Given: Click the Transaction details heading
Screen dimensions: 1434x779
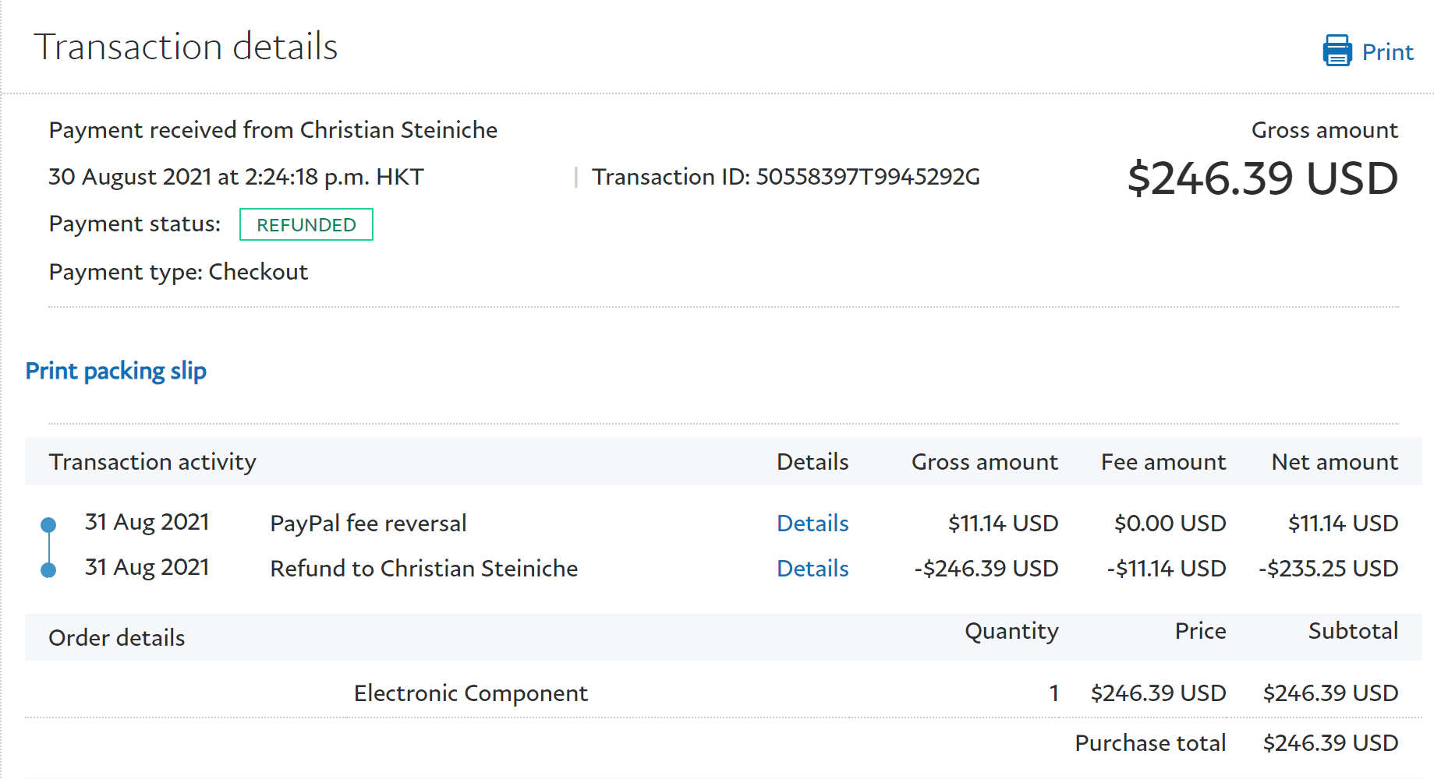Looking at the screenshot, I should [x=186, y=47].
